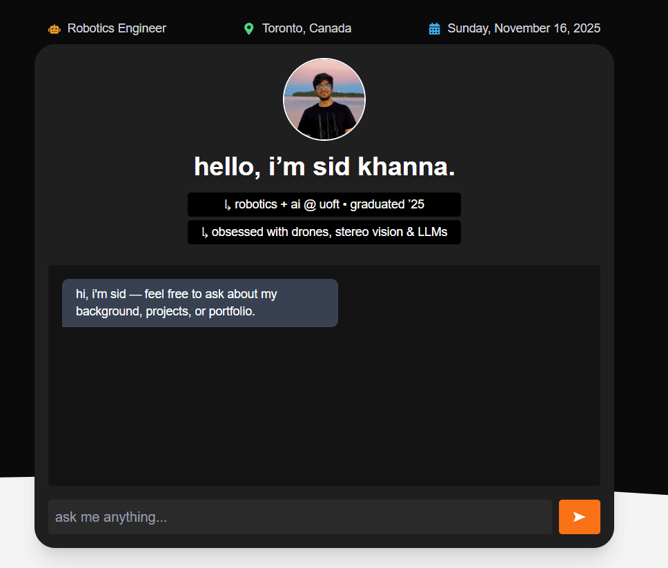Select the 'Toronto, Canada' header item
668x568 pixels.
coord(306,28)
